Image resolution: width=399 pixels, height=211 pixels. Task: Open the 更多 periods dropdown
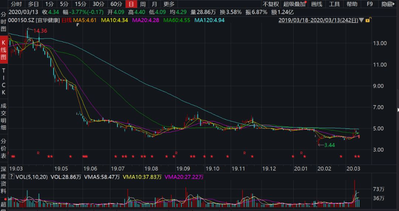pyautogui.click(x=169, y=4)
